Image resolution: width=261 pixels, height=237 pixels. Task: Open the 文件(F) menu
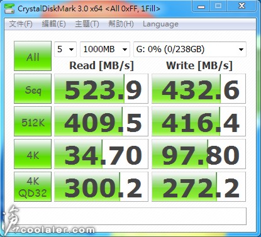click(21, 24)
